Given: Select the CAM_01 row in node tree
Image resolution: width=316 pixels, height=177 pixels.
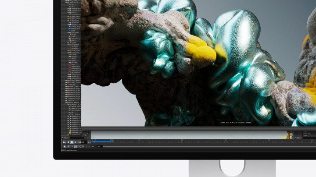Looking at the screenshot, I should (71, 85).
